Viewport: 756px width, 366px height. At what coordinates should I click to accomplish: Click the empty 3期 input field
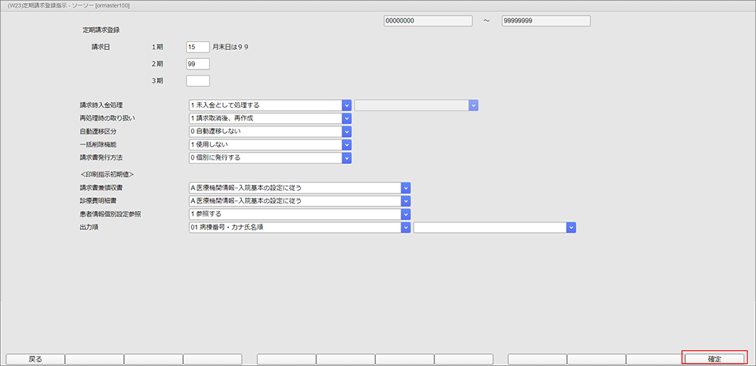coord(197,81)
